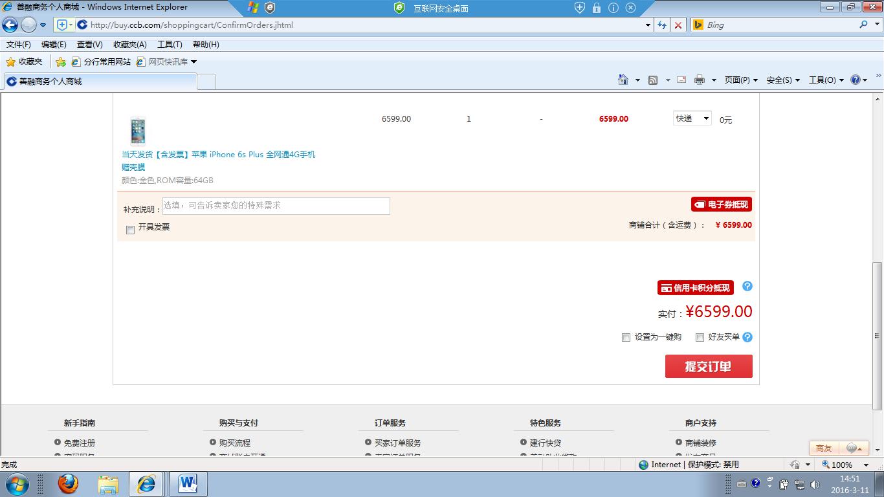Click the Bing search magnifier icon
The width and height of the screenshot is (884, 497).
pyautogui.click(x=864, y=25)
